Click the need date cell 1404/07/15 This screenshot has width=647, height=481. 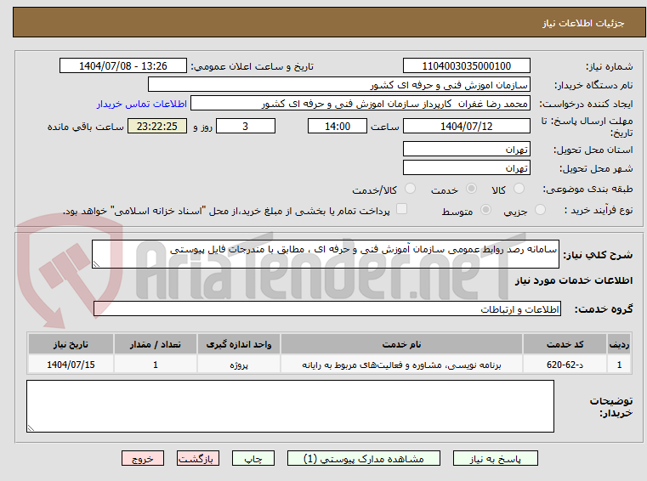click(x=71, y=365)
